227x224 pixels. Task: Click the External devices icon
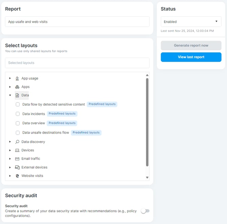coord(17,167)
